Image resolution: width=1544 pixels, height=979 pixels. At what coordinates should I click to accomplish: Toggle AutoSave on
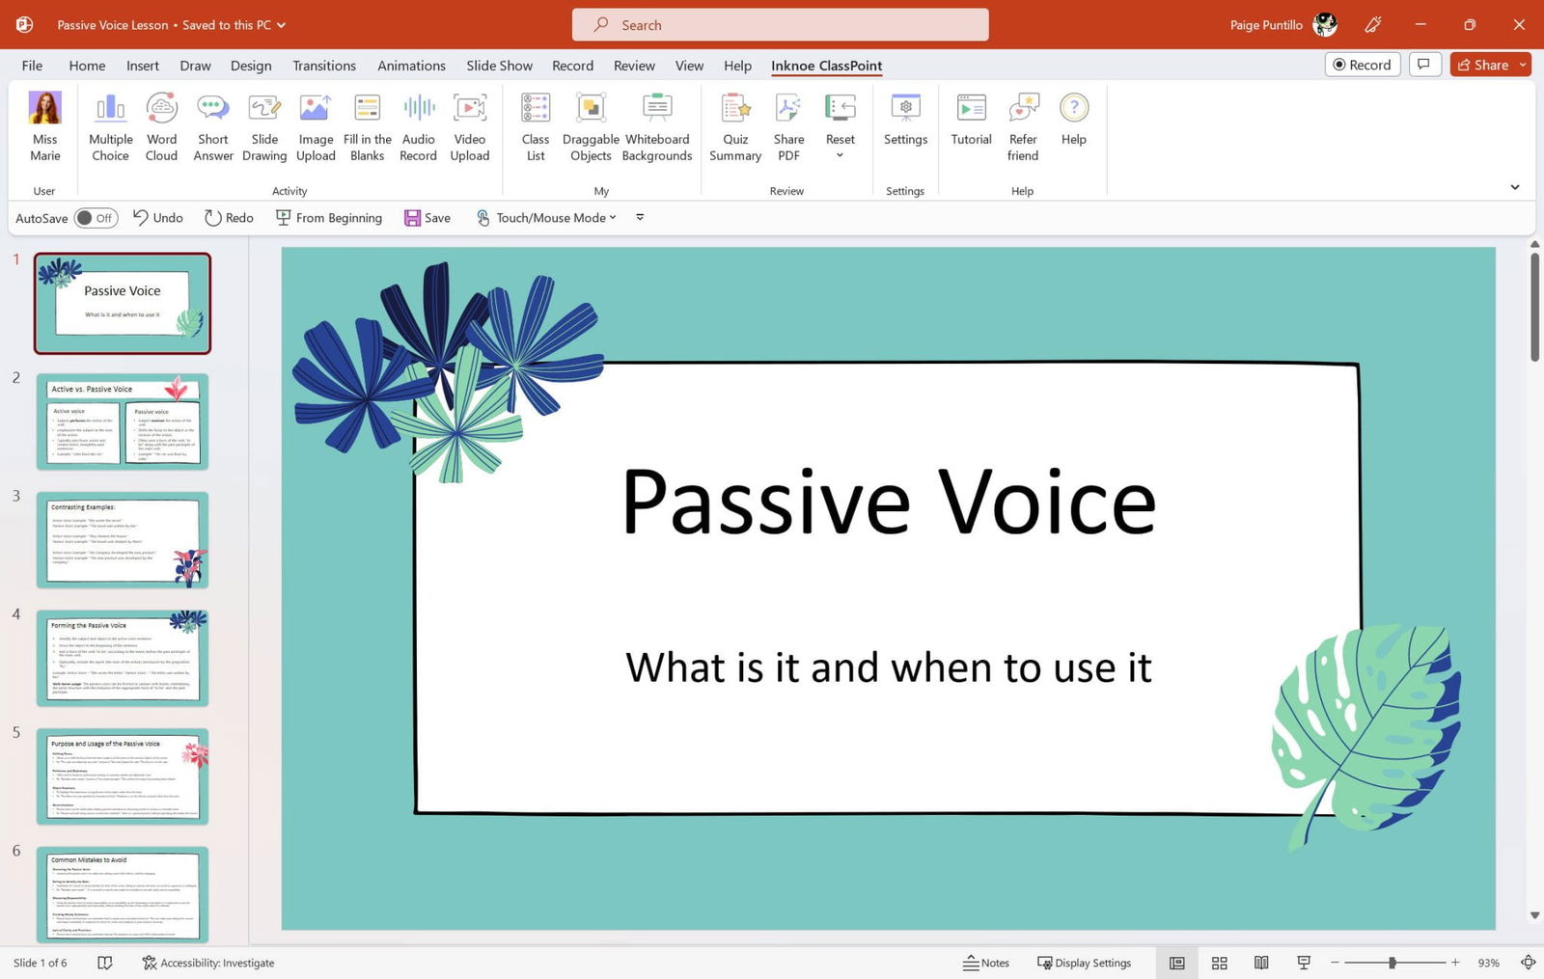tap(96, 218)
